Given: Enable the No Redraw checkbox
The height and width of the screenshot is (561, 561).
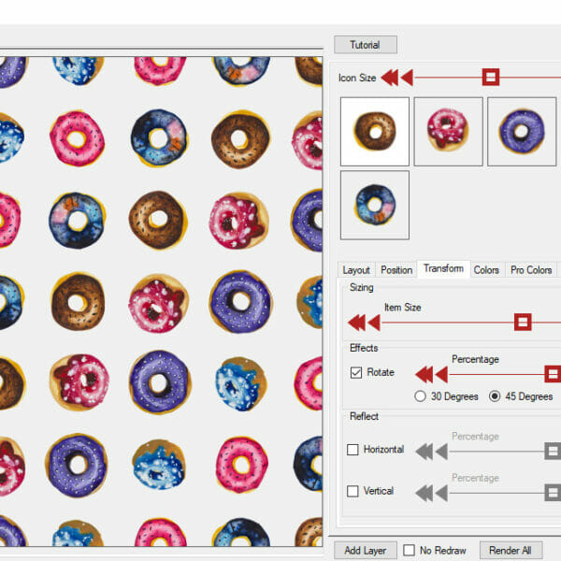Looking at the screenshot, I should pos(409,551).
